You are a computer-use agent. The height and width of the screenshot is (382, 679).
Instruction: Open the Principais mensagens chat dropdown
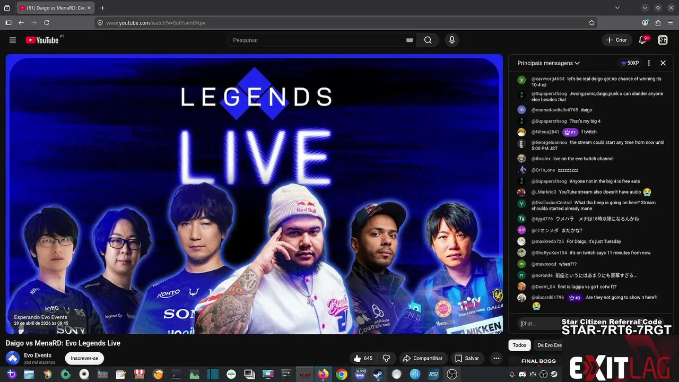(549, 63)
